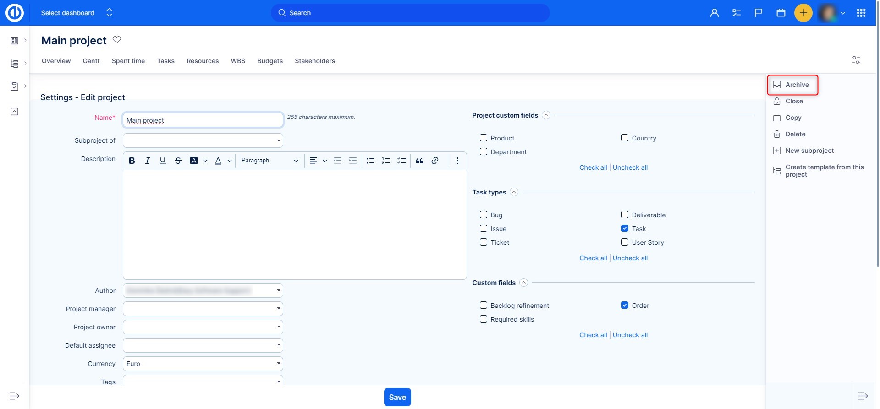
Task: Insert a link in the description
Action: (x=435, y=161)
